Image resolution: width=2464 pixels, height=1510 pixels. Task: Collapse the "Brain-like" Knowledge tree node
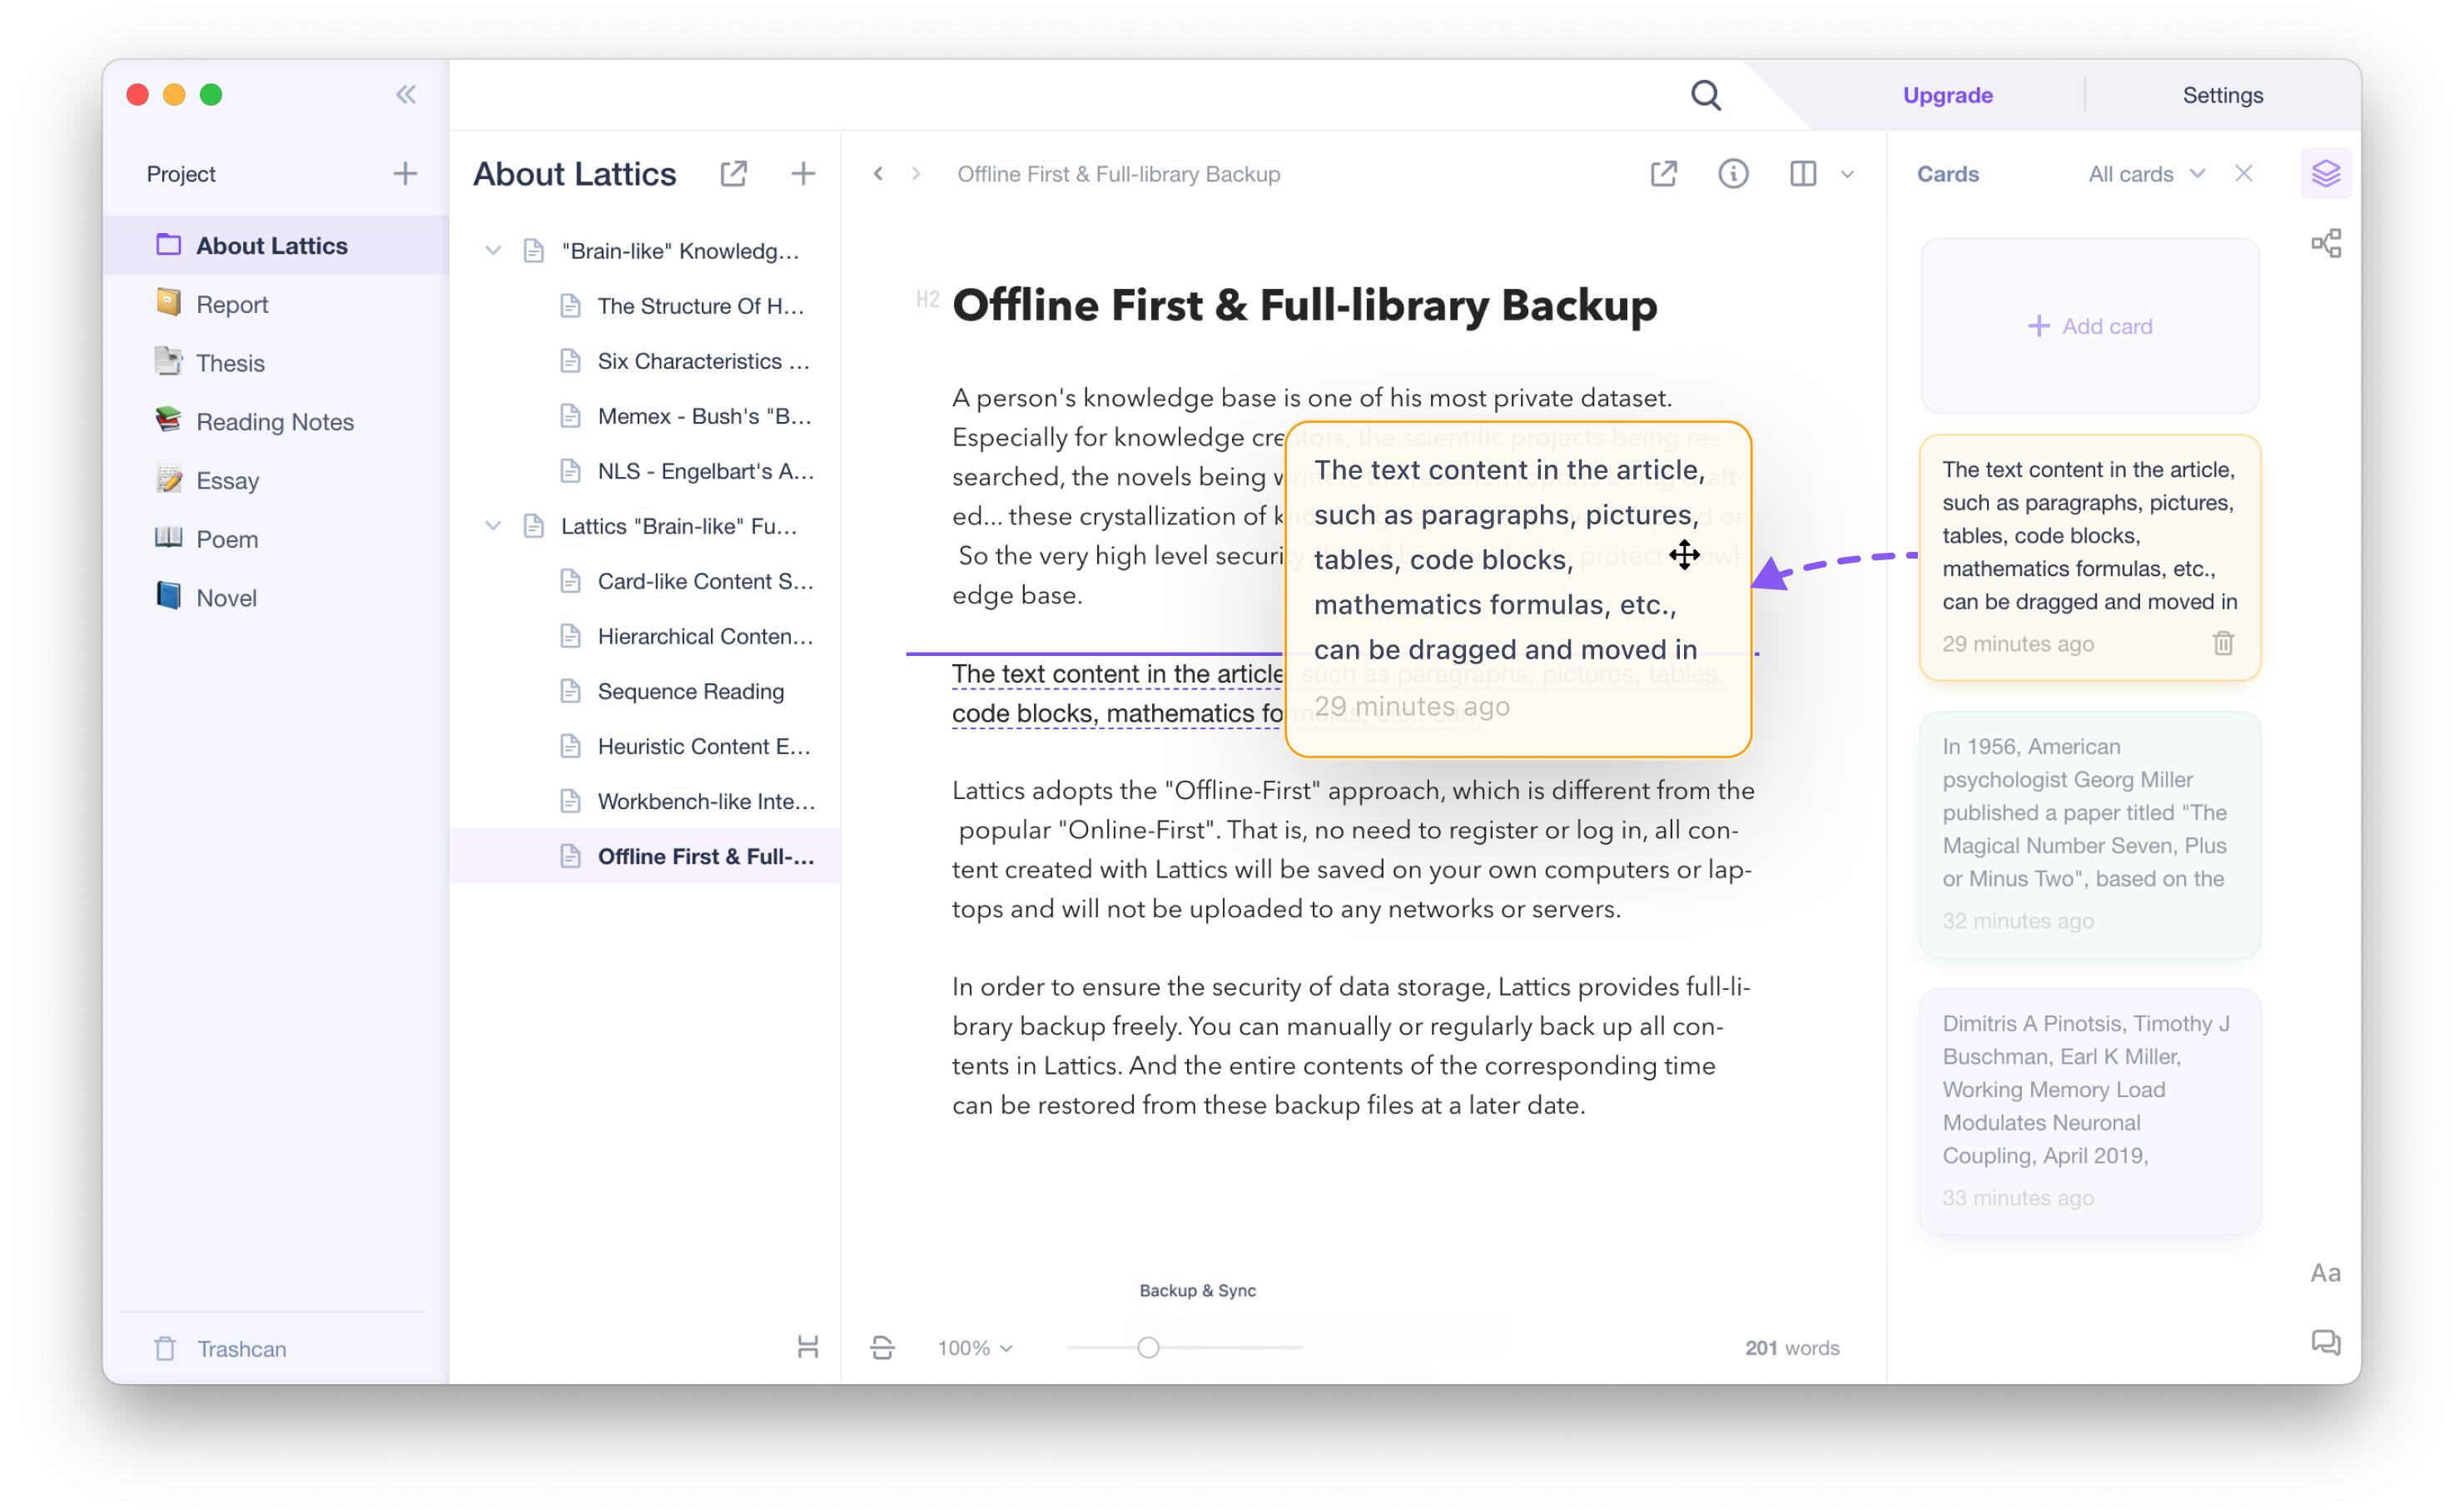[x=493, y=251]
